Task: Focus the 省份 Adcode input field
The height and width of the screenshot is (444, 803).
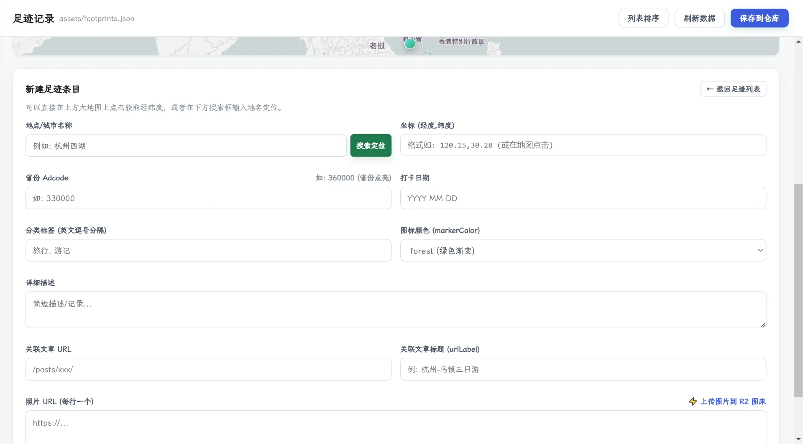Action: point(208,198)
